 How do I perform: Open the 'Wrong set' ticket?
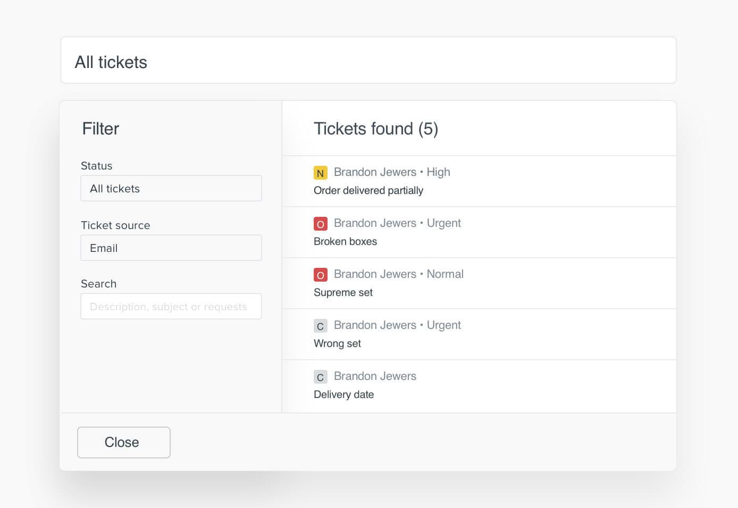[479, 334]
